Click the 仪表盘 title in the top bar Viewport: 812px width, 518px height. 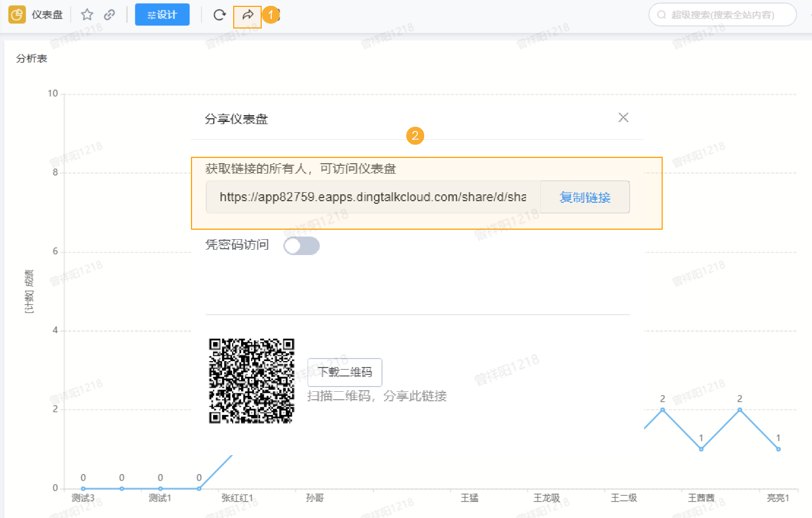pos(49,14)
